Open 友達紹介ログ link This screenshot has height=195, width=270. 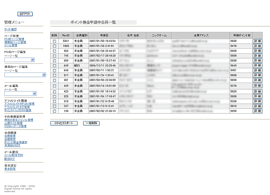[x=12, y=145]
